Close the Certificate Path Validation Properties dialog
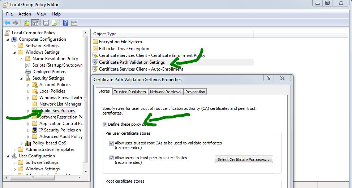Viewport: 352px width, 188px height. coord(282,78)
